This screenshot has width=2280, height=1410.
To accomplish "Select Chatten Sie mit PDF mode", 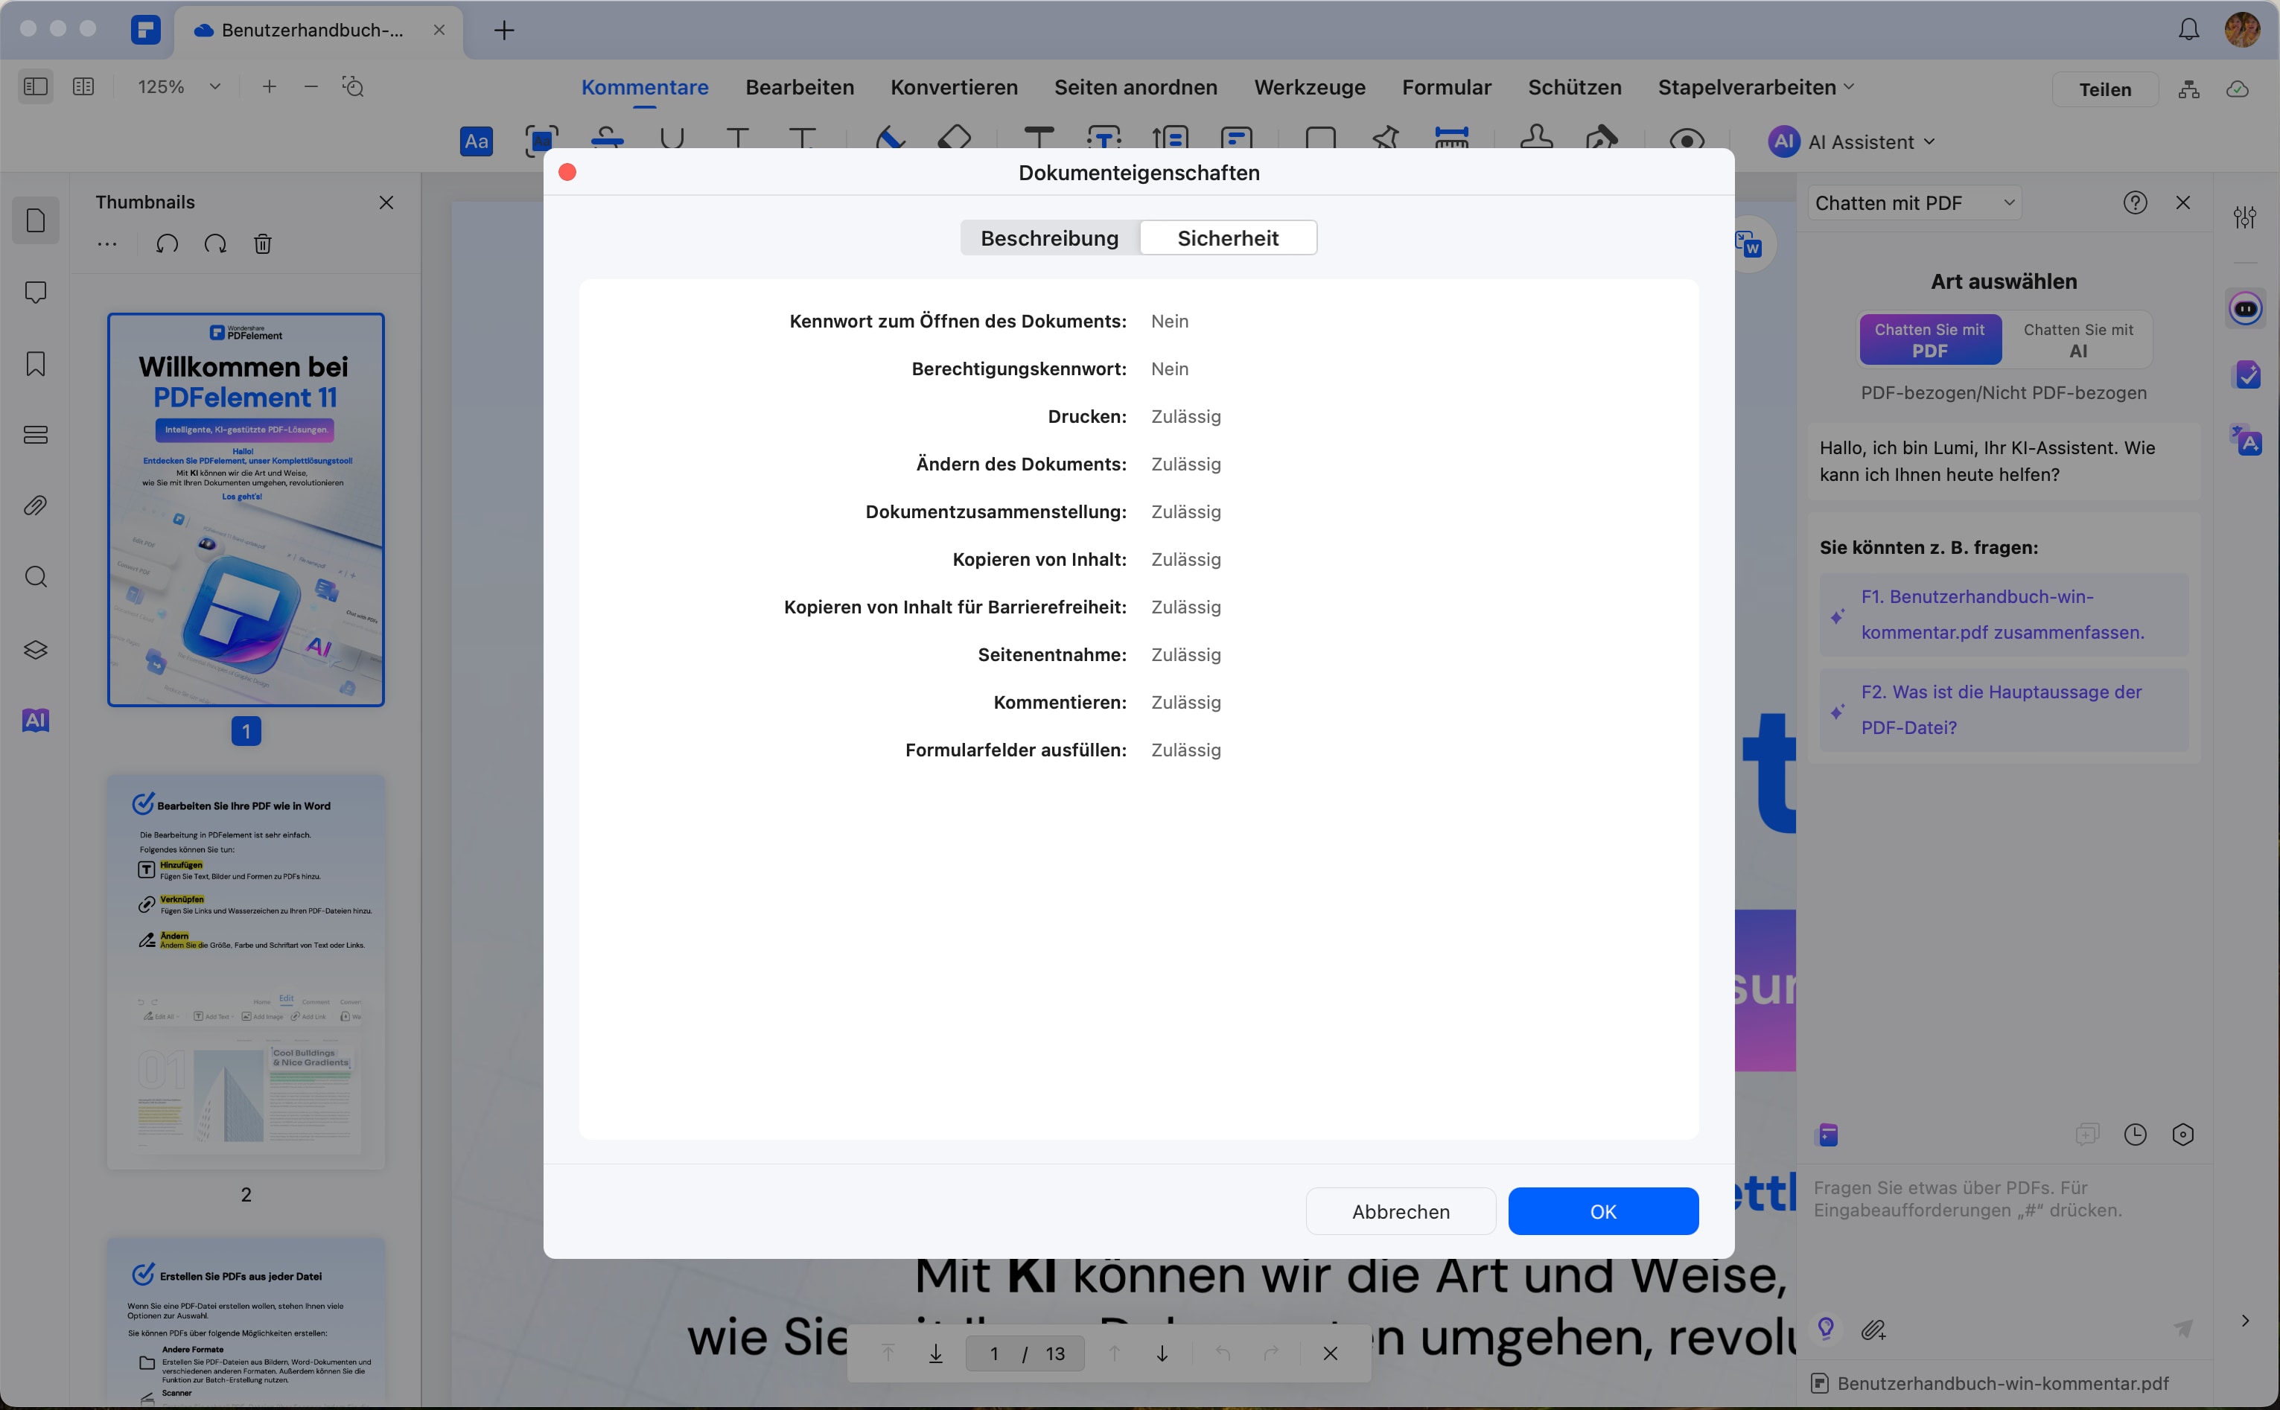I will click(1929, 340).
